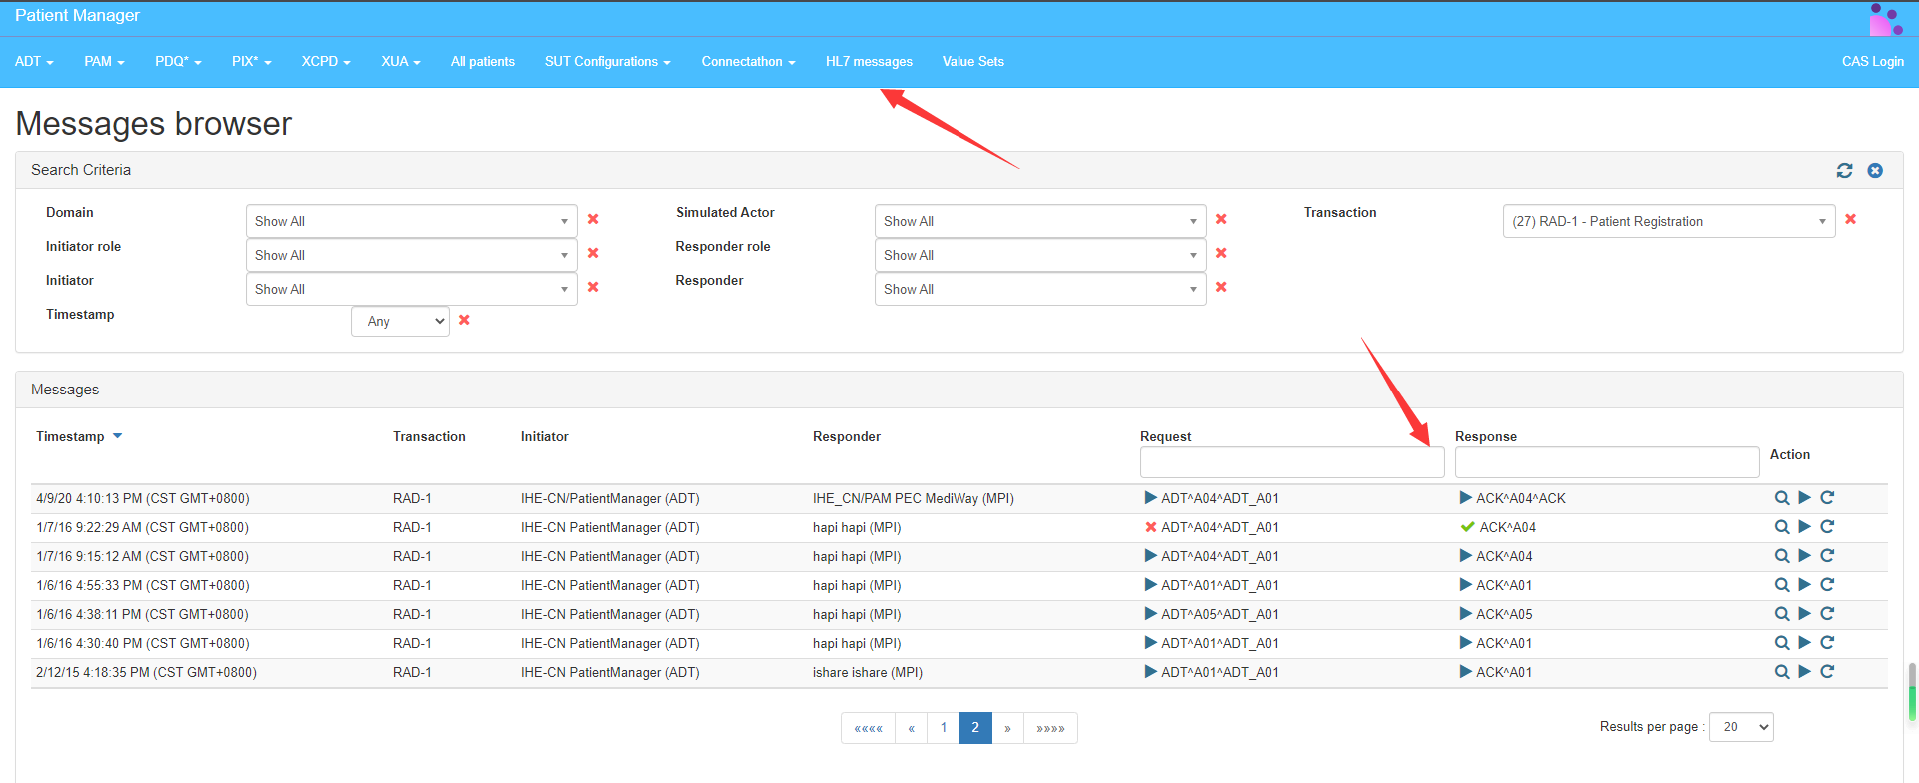Click the failed validation icon on the 1/7/16 9:22:29 AM request
This screenshot has width=1919, height=783.
click(1151, 527)
